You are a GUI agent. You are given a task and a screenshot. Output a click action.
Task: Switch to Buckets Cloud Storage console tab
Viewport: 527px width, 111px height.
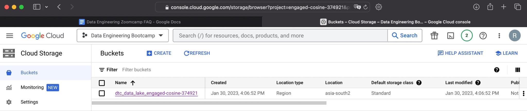[x=395, y=22]
